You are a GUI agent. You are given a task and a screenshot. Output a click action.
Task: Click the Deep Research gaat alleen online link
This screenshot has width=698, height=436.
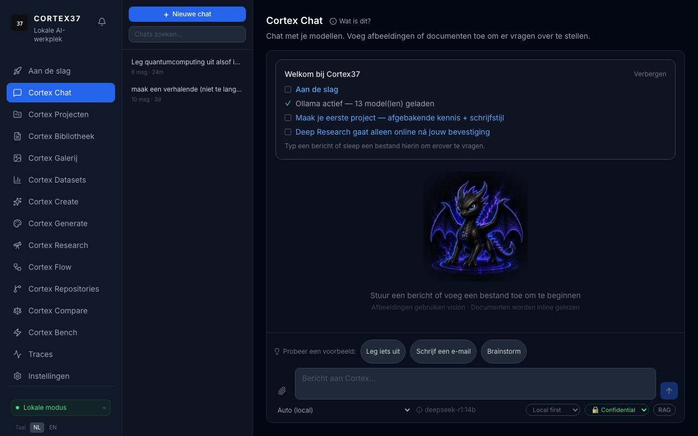coord(393,132)
